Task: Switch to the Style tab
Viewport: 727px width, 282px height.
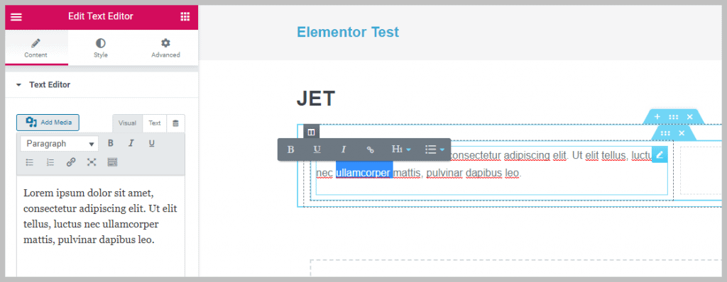Action: point(101,48)
